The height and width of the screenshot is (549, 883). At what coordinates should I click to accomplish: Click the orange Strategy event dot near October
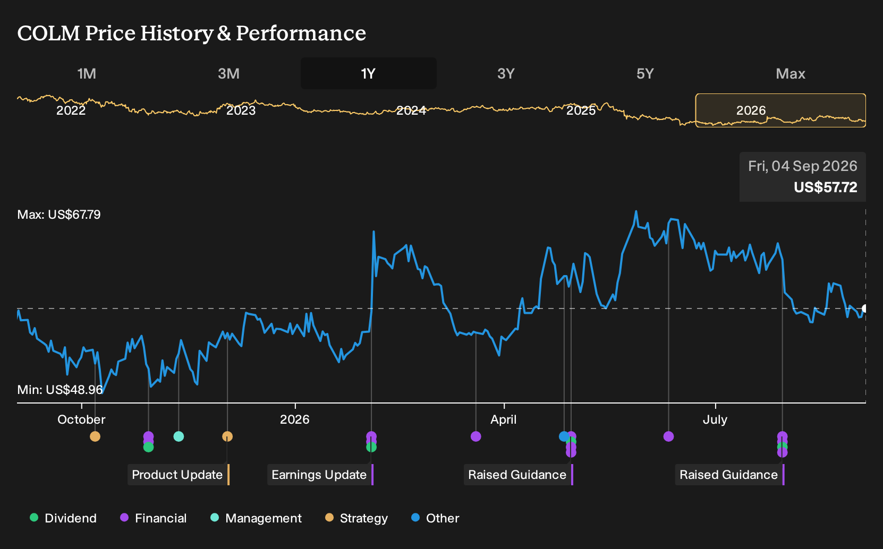point(95,436)
